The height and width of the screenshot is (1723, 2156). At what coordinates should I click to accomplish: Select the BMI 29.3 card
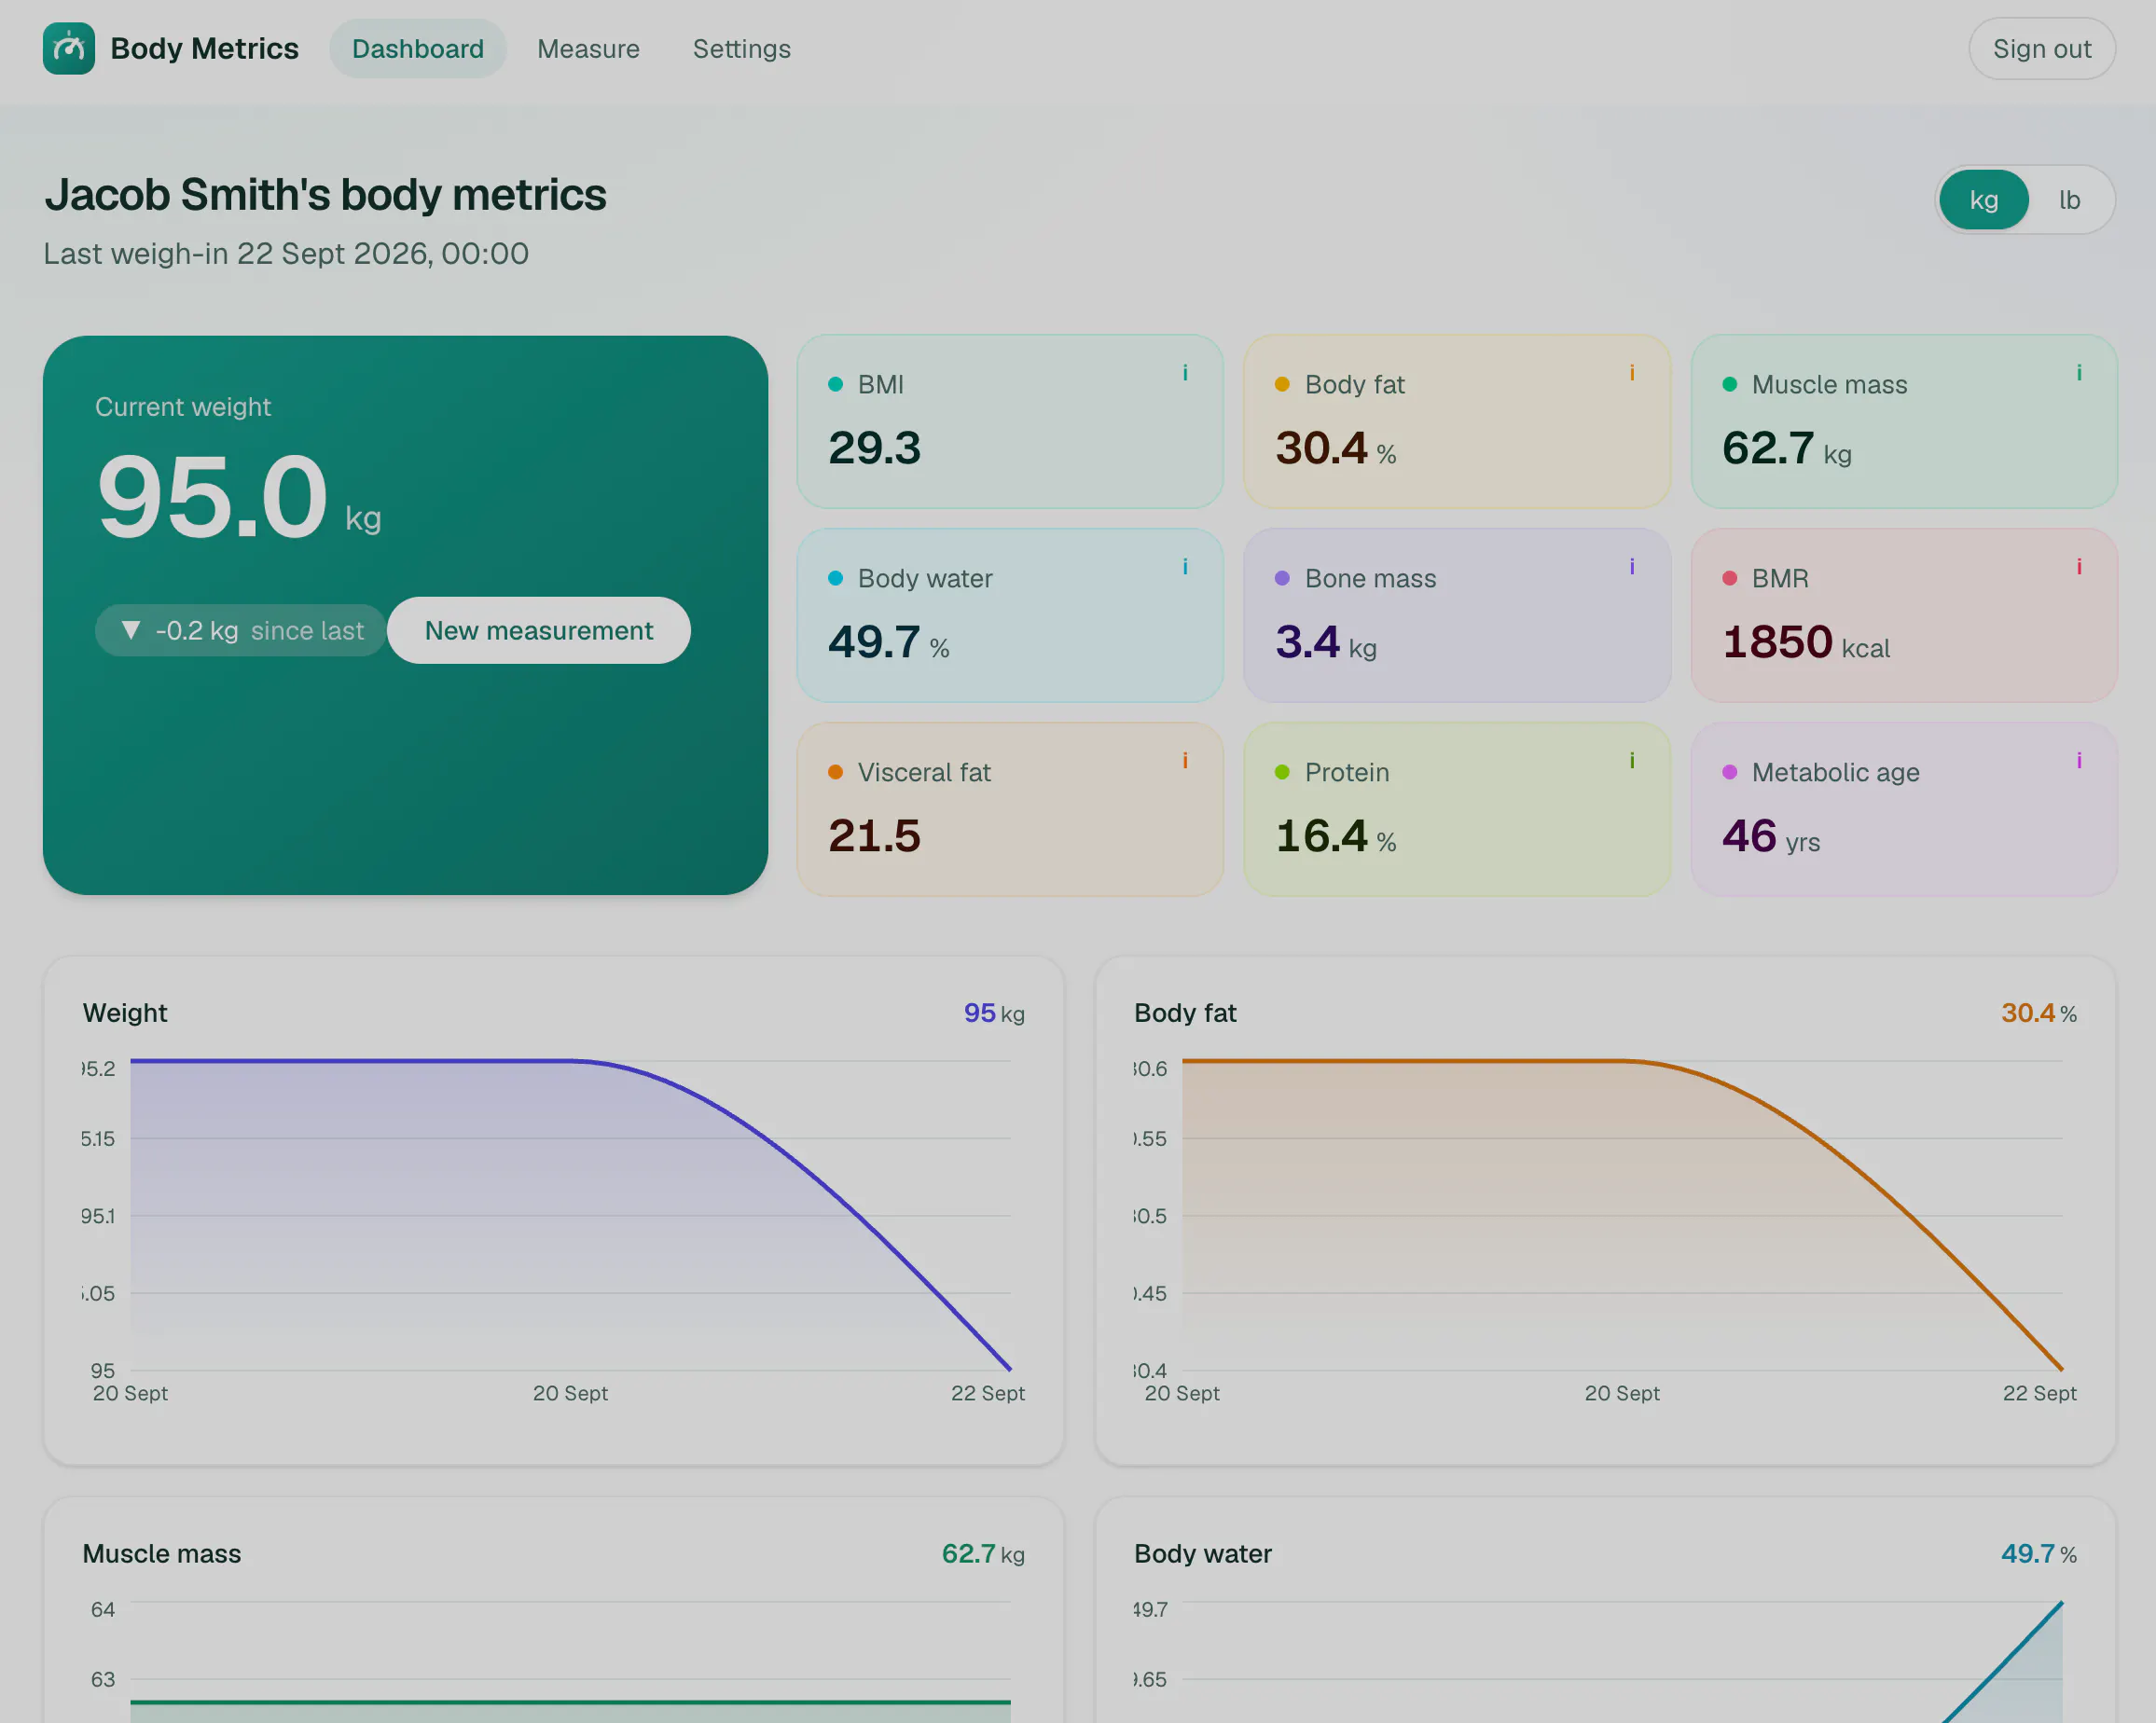1010,421
